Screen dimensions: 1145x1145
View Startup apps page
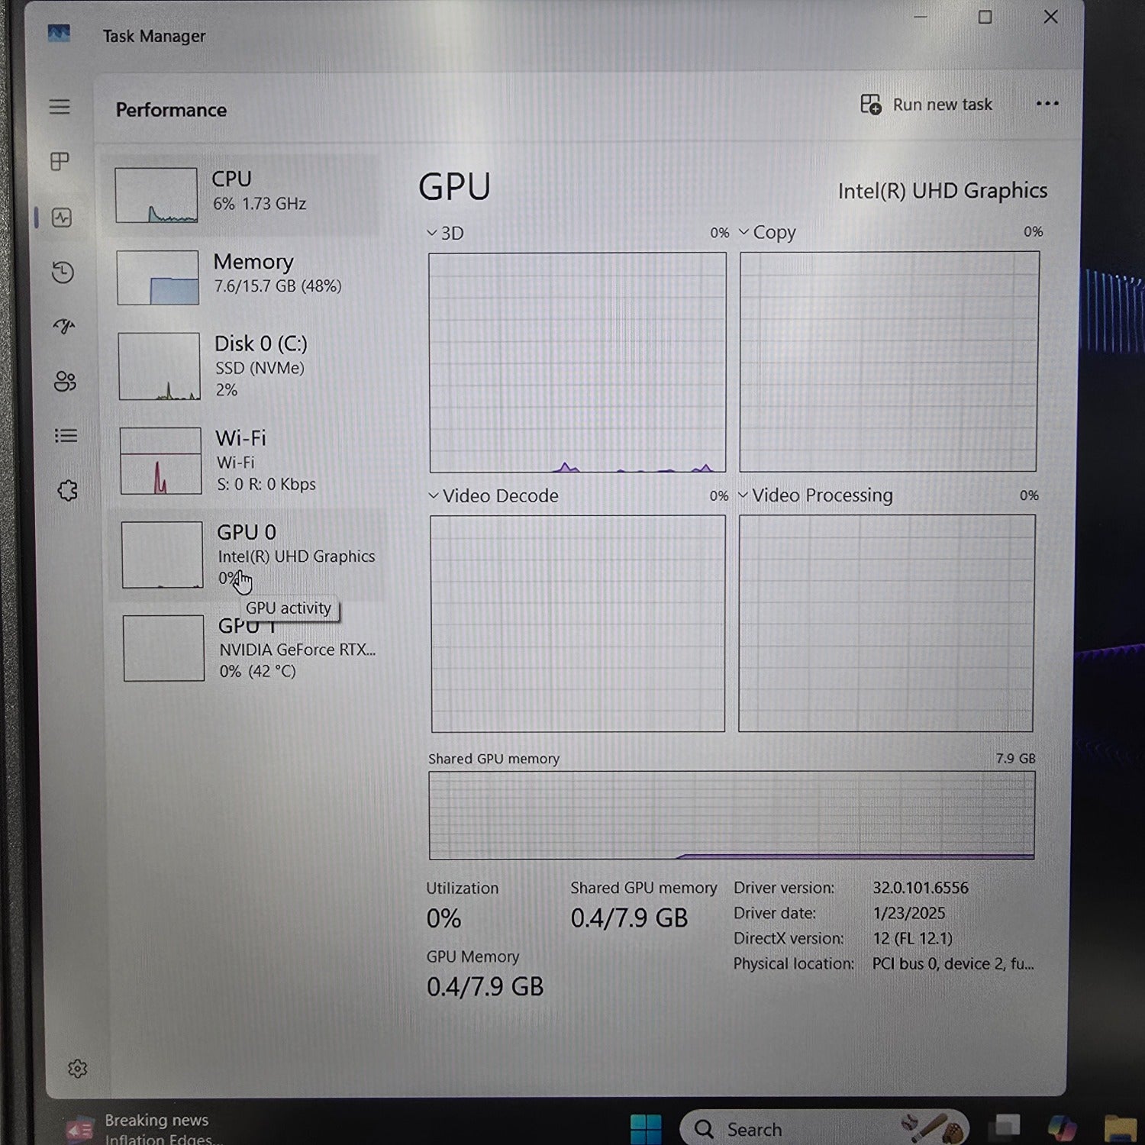pyautogui.click(x=64, y=327)
